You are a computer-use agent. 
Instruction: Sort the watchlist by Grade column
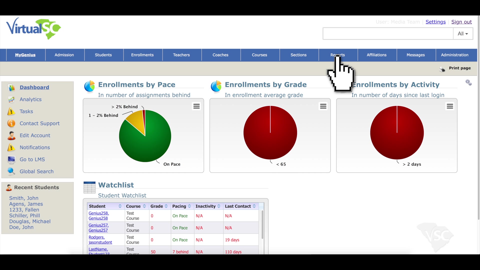[159, 206]
